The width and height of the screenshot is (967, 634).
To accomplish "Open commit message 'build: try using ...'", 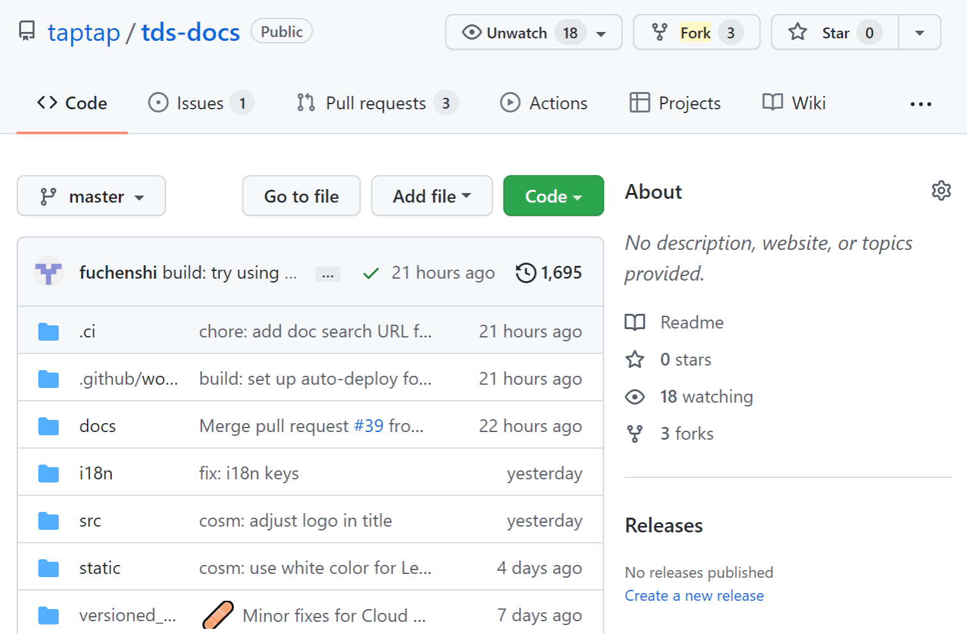I will (x=230, y=273).
